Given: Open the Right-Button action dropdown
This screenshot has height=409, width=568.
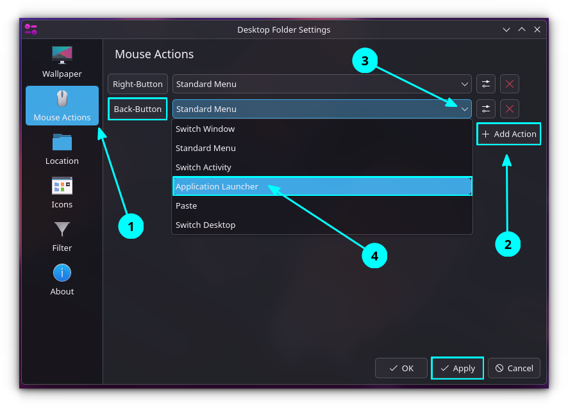Looking at the screenshot, I should [465, 84].
